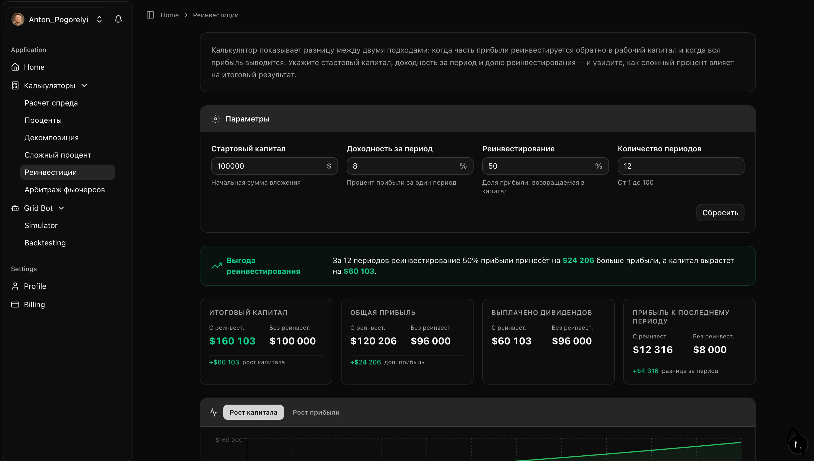Click the $160 103 итоговый капитал value
Screen dimensions: 814x461
[x=232, y=341]
